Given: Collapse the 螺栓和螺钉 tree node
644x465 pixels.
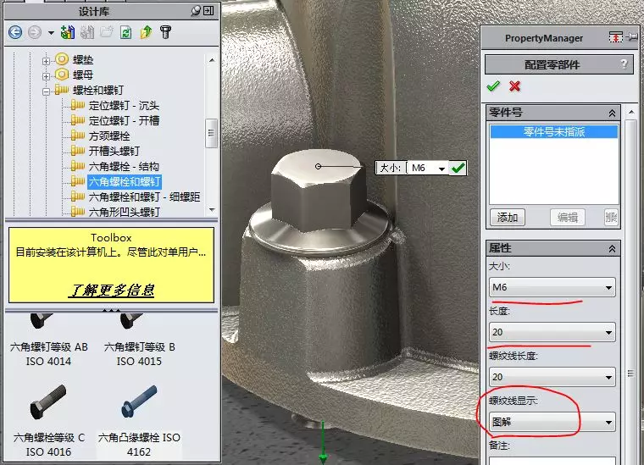Looking at the screenshot, I should click(46, 91).
